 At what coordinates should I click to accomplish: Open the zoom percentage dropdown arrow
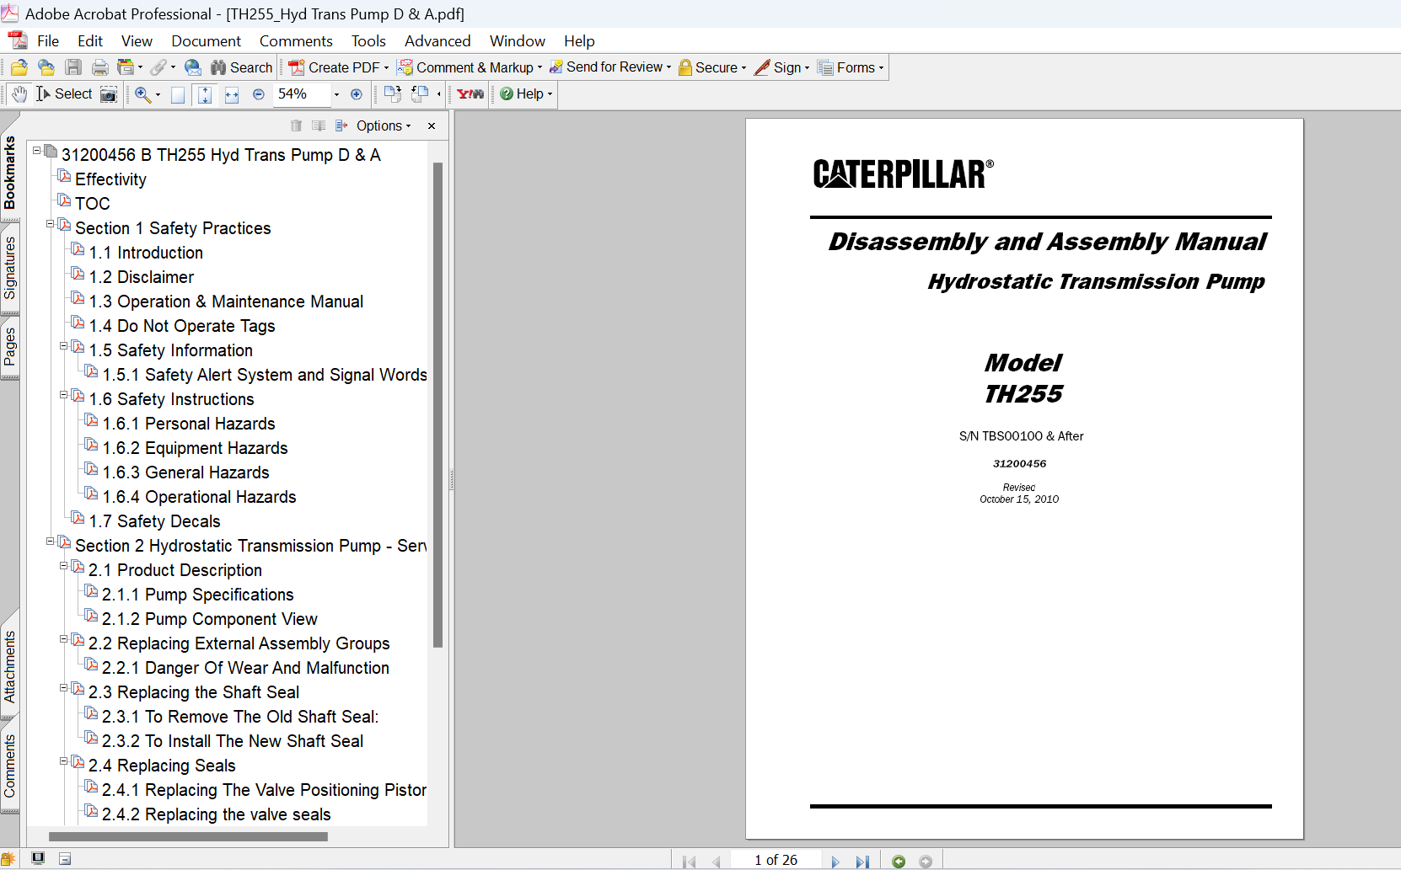[336, 94]
